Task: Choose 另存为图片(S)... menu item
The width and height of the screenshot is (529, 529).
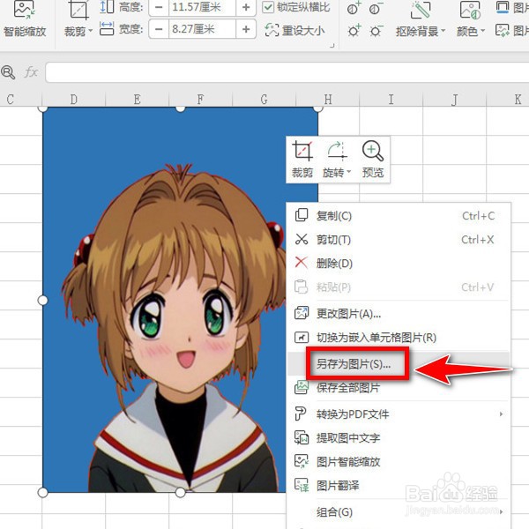Action: click(x=399, y=363)
